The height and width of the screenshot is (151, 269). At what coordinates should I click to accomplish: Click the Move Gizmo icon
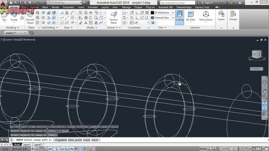[x=206, y=14]
